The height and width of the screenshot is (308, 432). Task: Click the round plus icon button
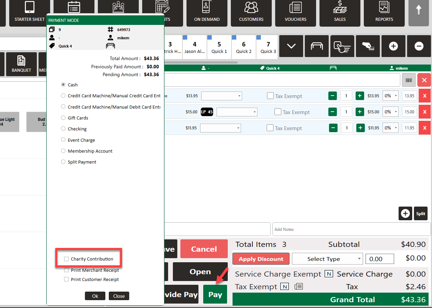[393, 46]
